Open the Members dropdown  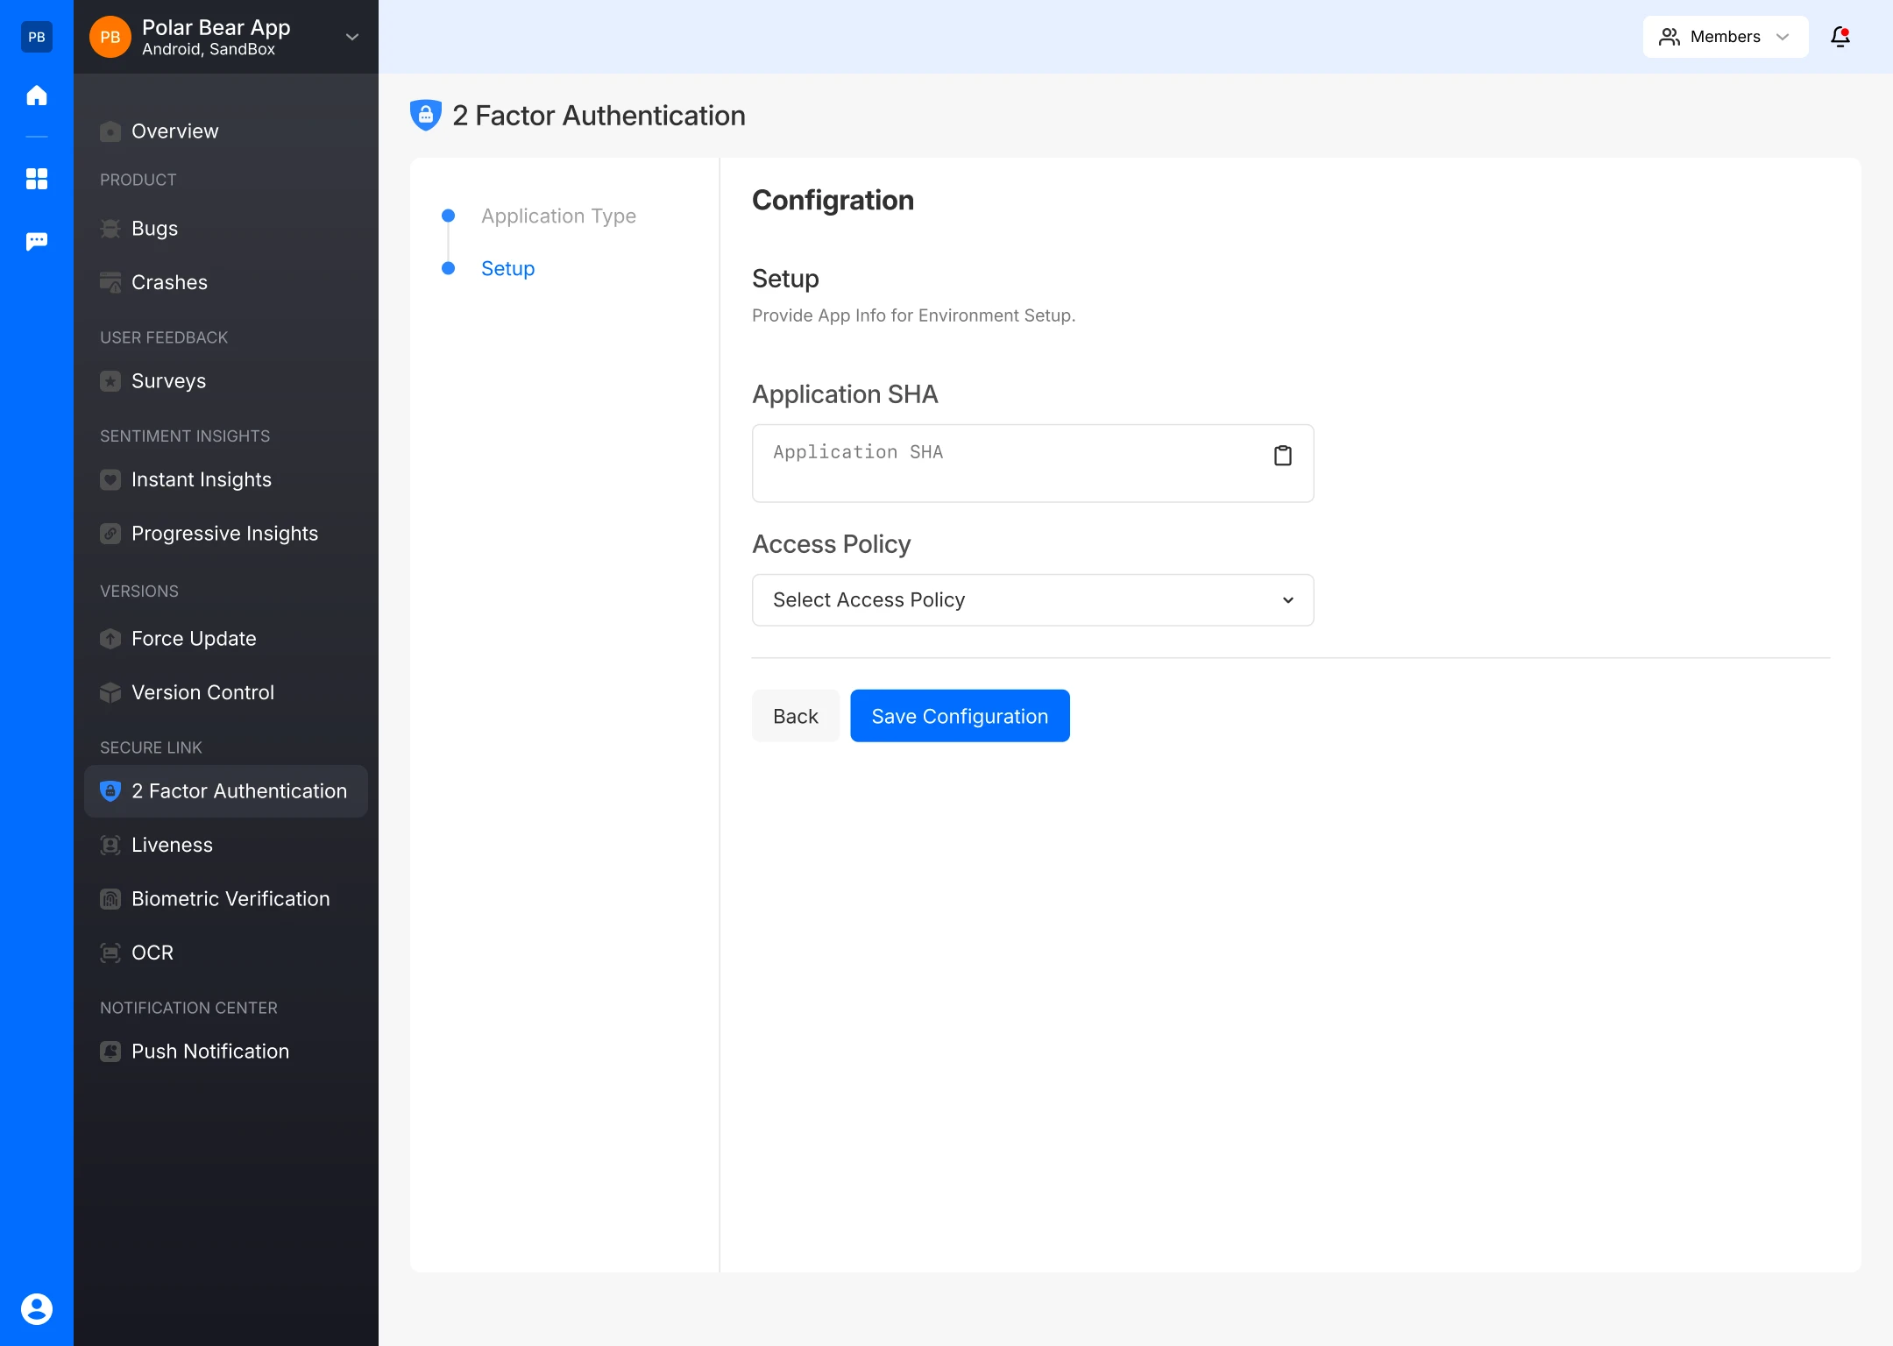(x=1724, y=37)
